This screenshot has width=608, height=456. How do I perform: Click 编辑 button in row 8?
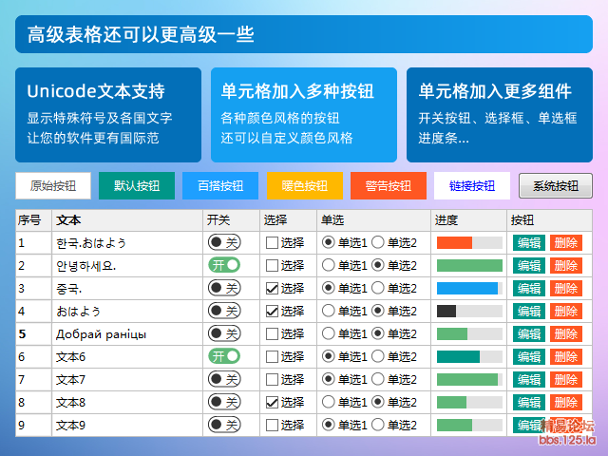529,403
